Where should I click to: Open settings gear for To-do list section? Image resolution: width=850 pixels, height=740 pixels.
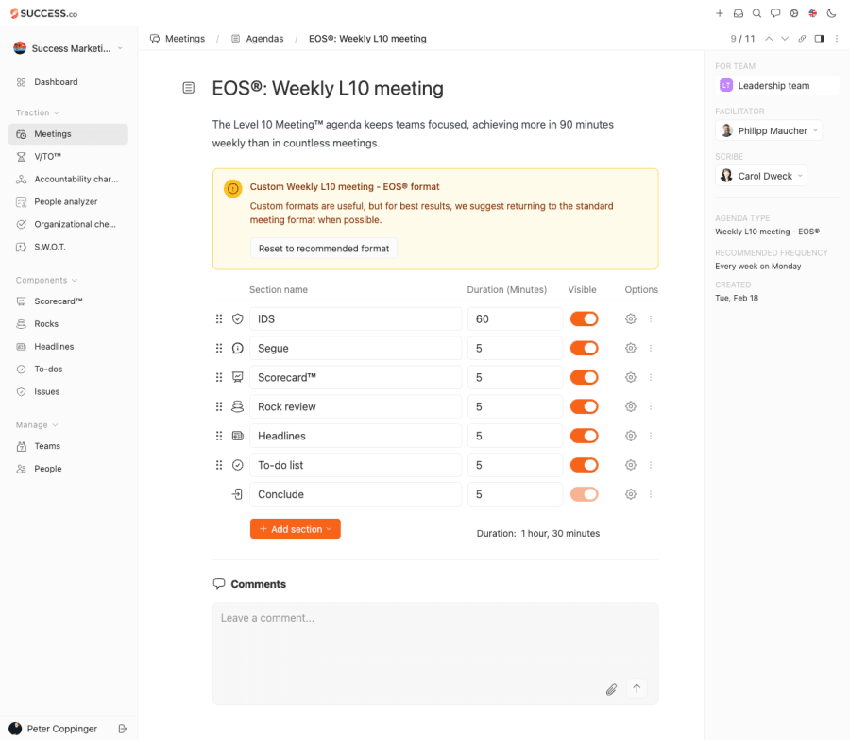point(631,465)
